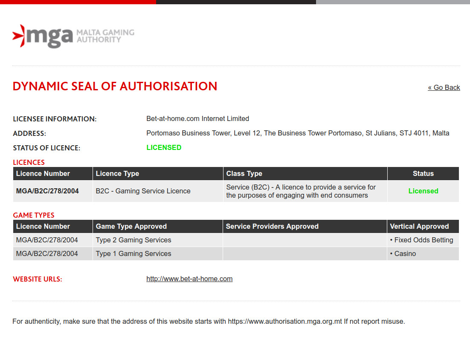Click the Malta Gaming Authority logo text

click(105, 36)
